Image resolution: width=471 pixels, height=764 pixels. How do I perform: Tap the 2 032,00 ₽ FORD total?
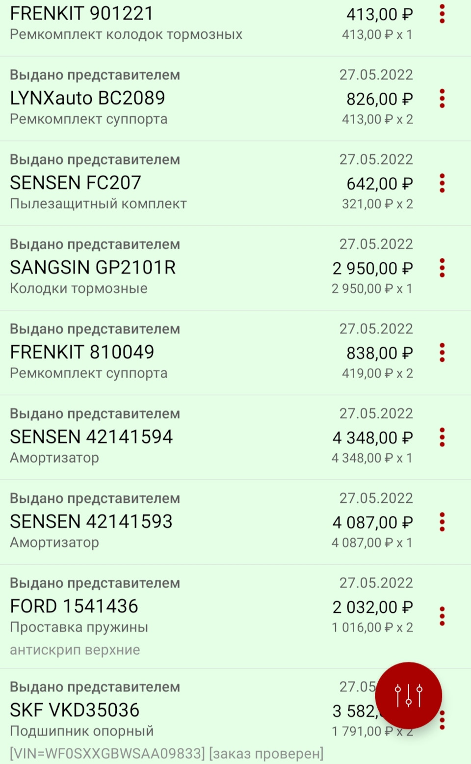pos(372,607)
